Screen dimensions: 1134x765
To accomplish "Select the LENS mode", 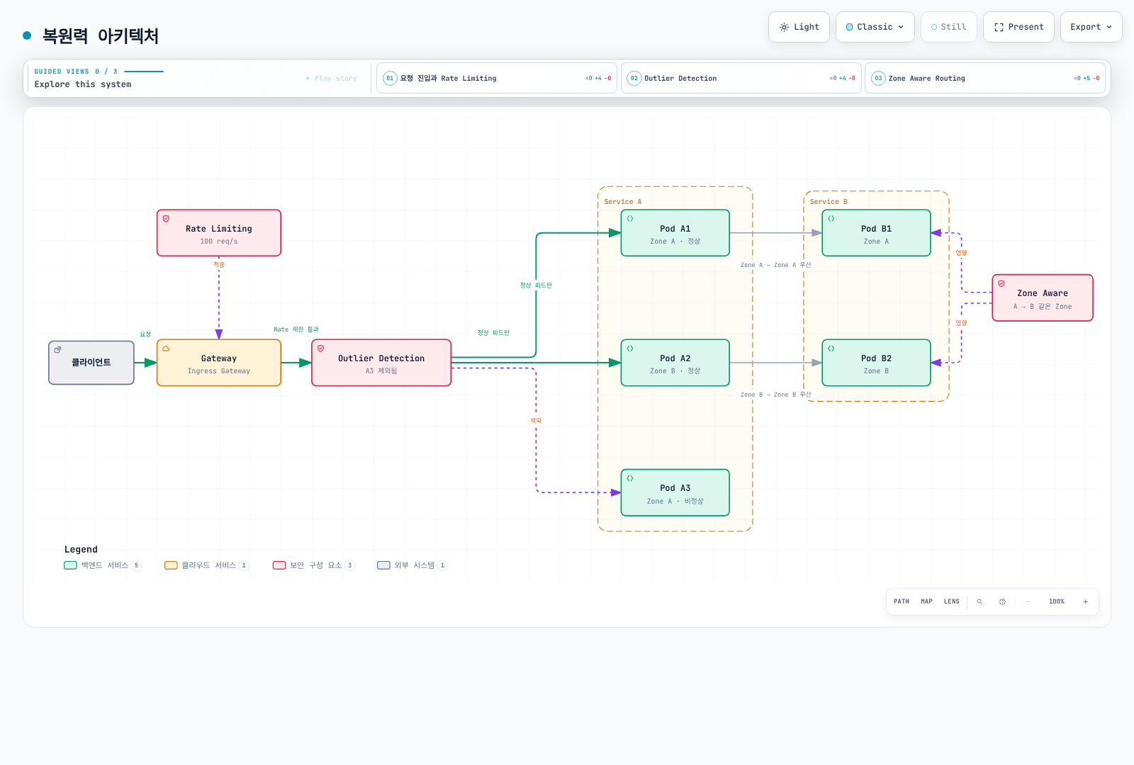I will [951, 601].
